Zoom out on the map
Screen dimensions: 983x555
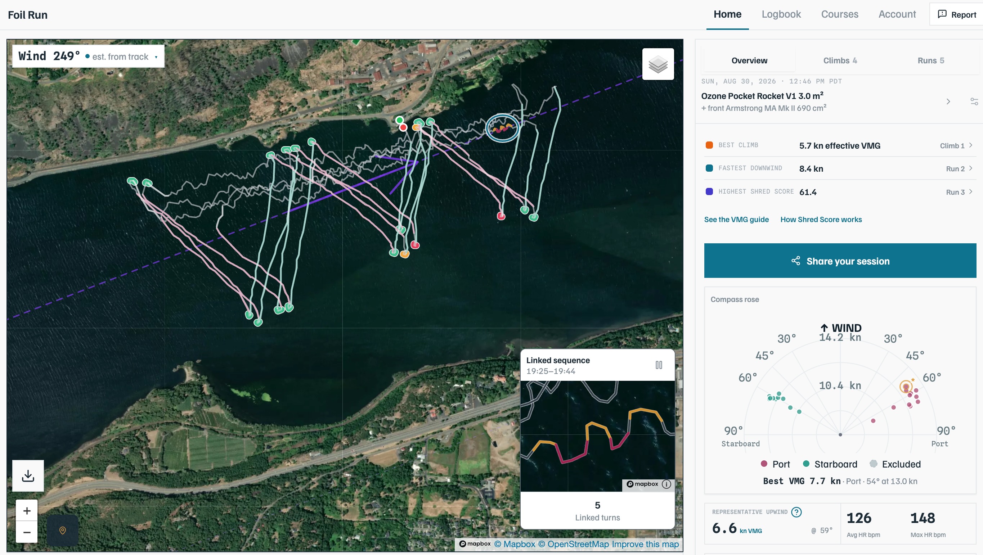point(27,532)
